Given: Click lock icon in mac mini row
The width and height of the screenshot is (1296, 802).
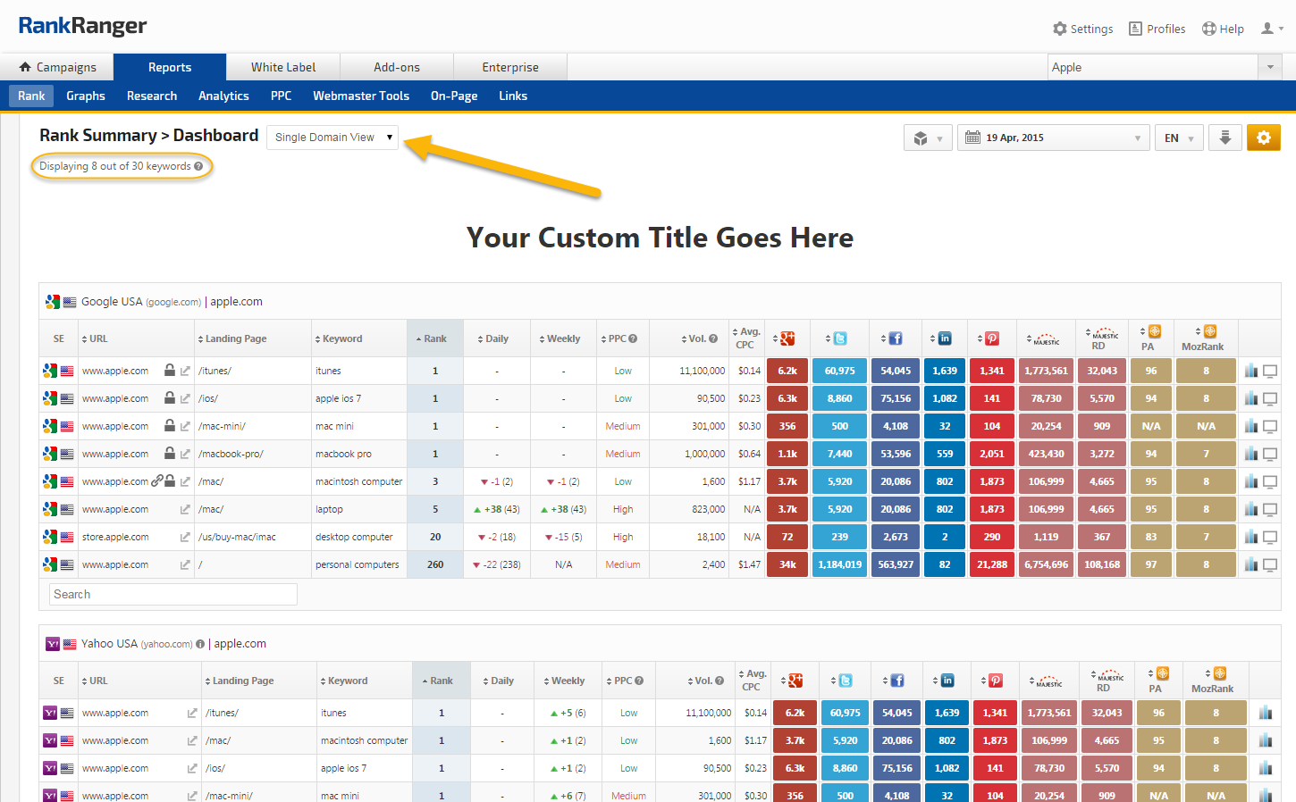Looking at the screenshot, I should 169,426.
